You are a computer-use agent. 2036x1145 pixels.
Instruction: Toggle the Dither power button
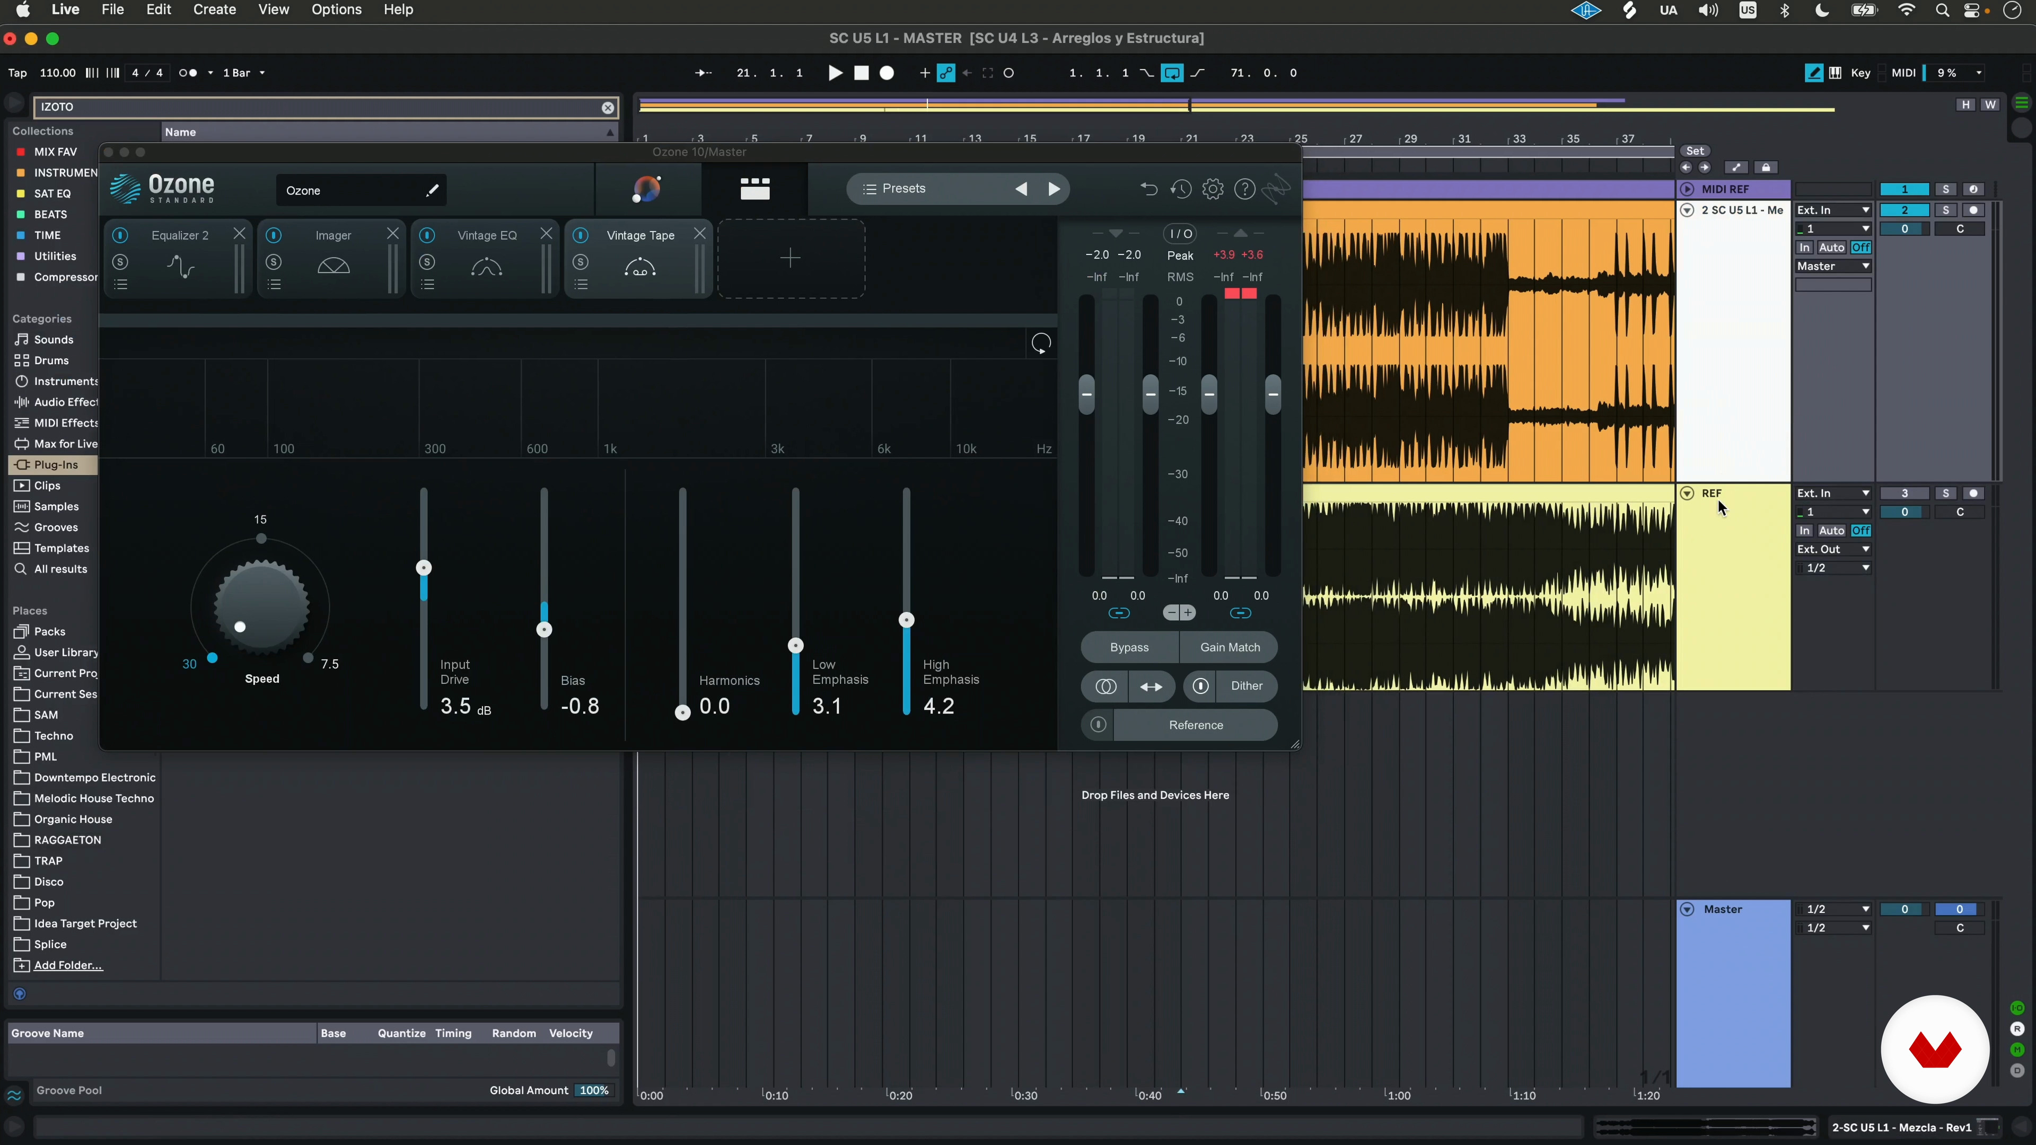1200,686
